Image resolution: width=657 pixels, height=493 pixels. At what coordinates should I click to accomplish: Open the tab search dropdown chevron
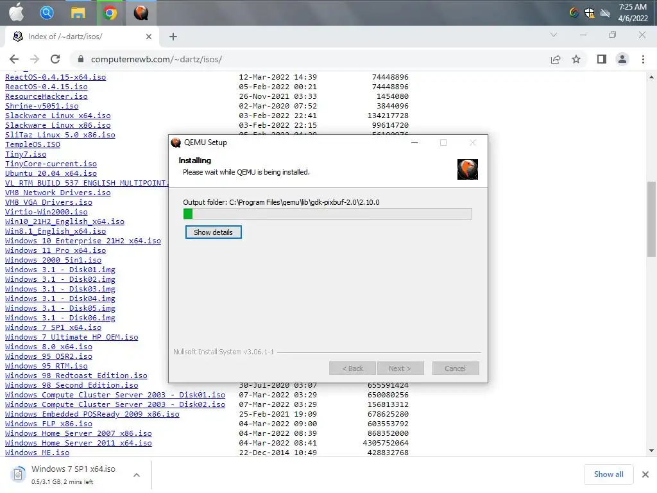click(x=554, y=35)
